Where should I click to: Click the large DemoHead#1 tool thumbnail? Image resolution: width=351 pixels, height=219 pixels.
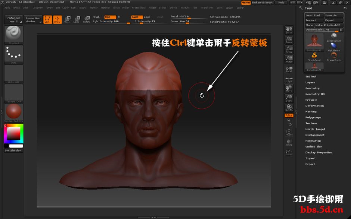314,42
